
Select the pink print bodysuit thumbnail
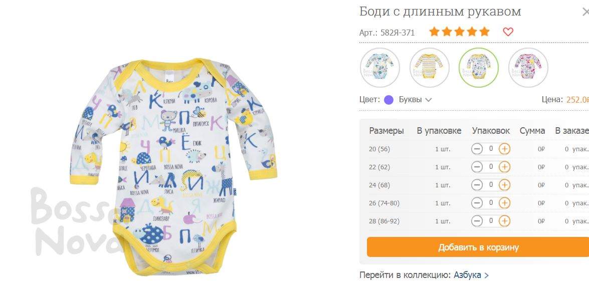[x=528, y=68]
